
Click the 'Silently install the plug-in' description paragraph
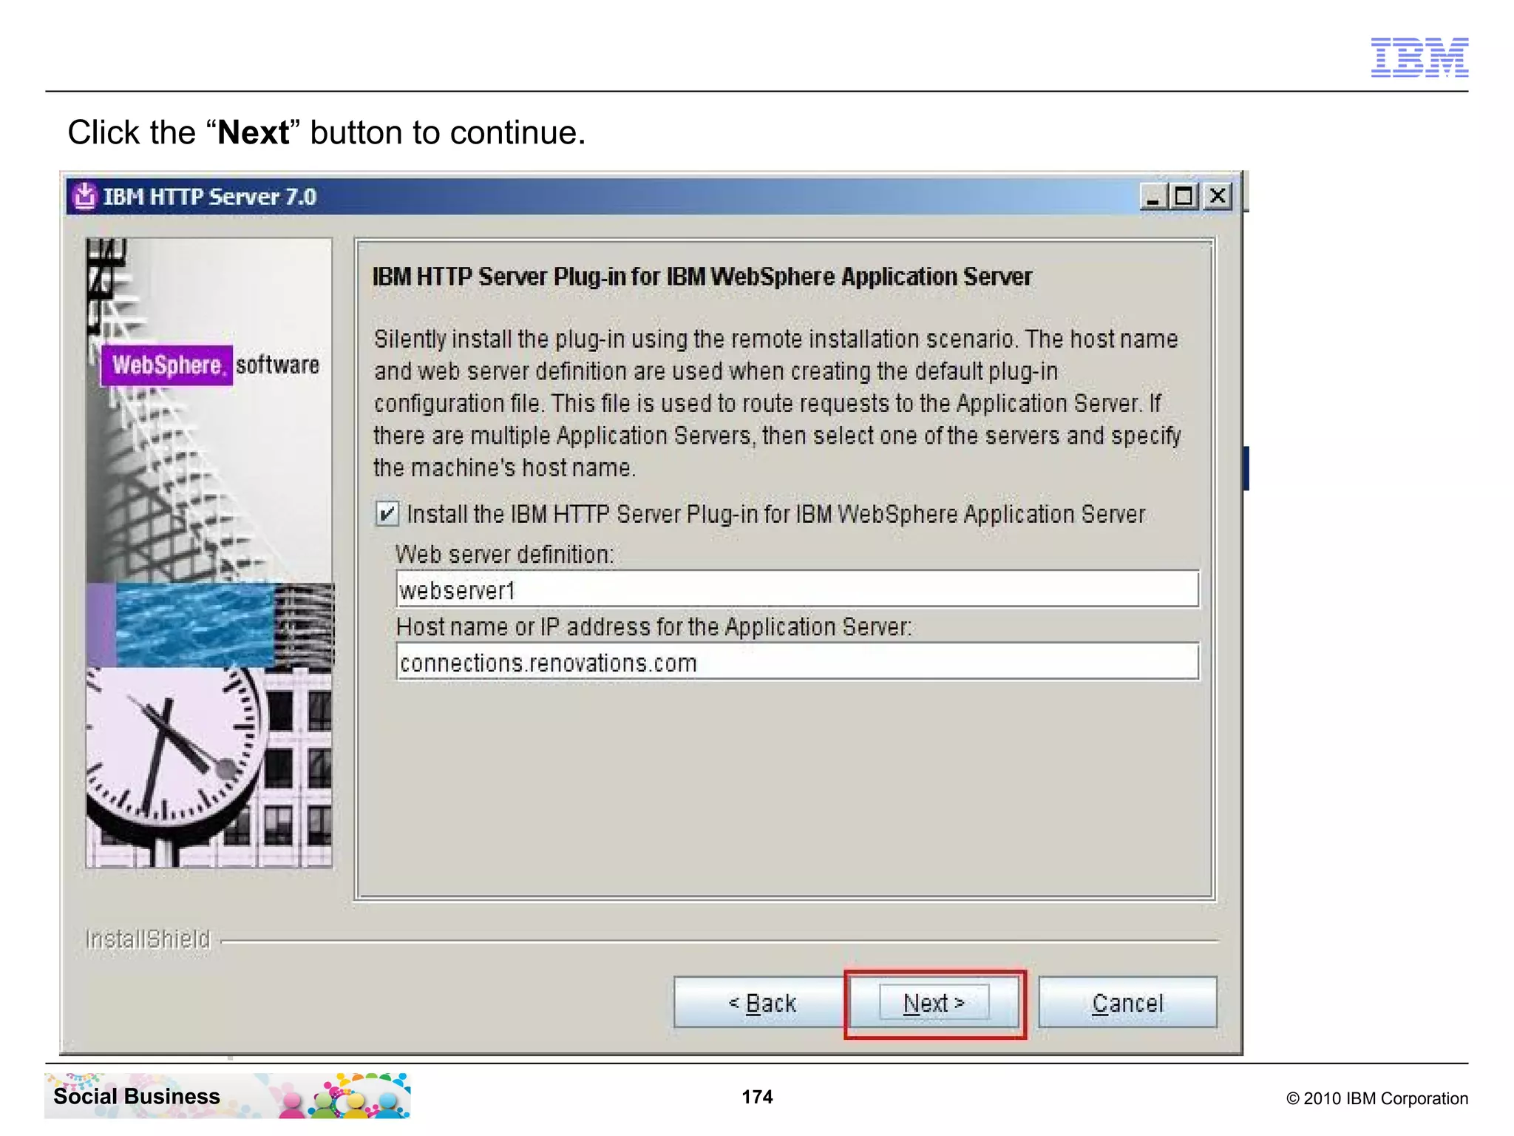pos(777,403)
